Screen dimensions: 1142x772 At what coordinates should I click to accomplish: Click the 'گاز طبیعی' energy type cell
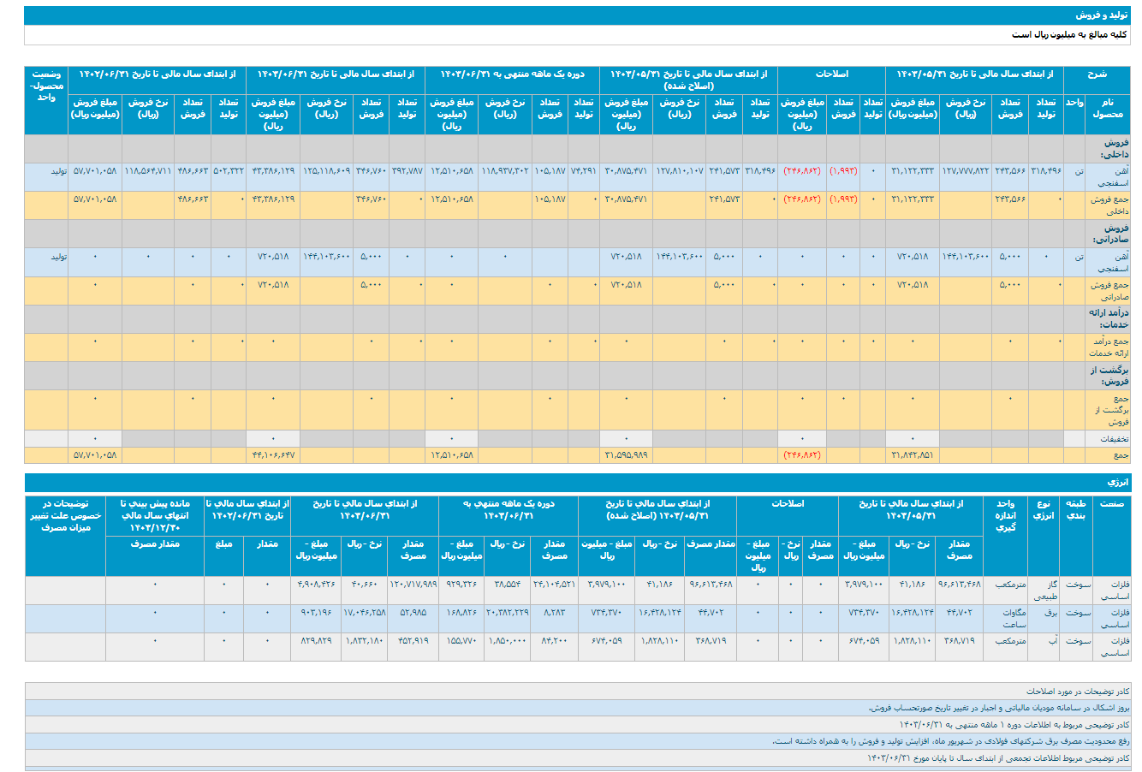coord(1045,590)
